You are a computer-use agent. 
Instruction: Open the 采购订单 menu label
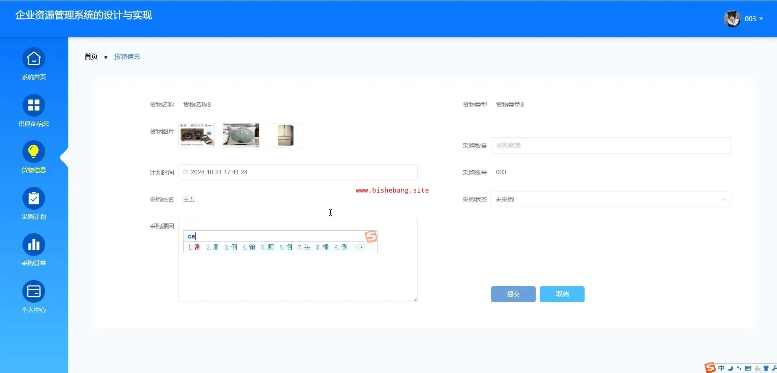34,263
